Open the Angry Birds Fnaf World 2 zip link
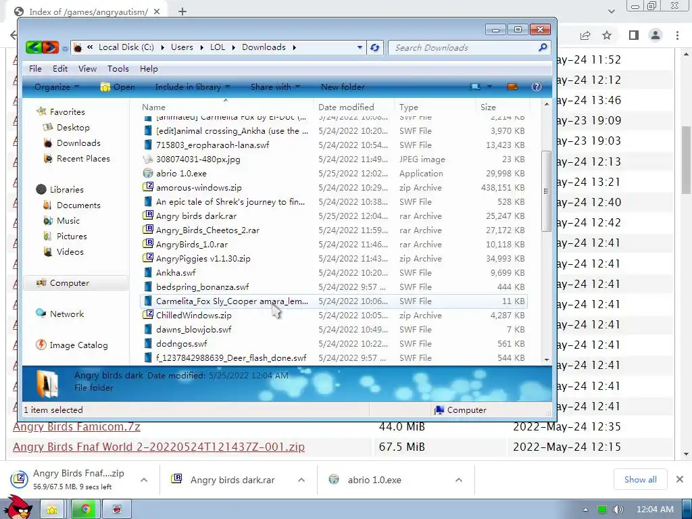692x519 pixels. (x=159, y=447)
